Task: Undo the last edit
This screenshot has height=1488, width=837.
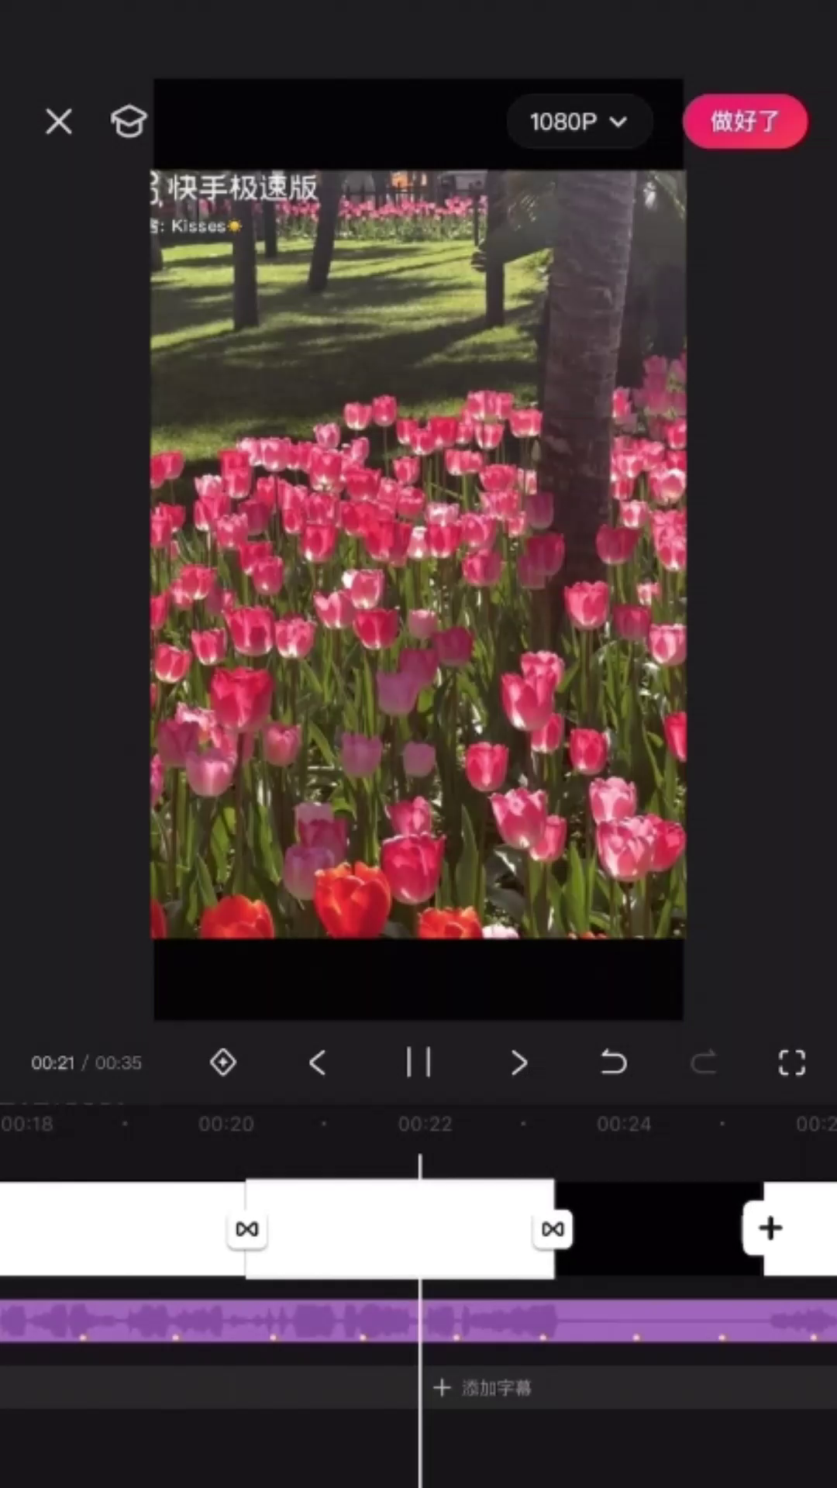Action: pyautogui.click(x=613, y=1062)
